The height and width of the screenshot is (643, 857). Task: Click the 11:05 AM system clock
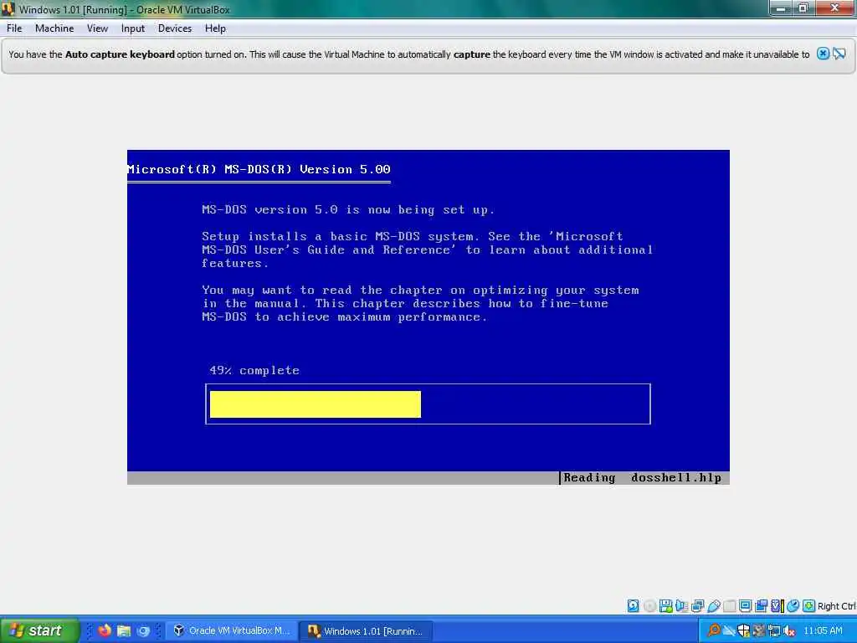click(824, 630)
